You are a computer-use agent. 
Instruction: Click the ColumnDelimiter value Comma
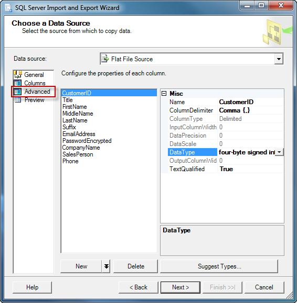click(x=235, y=110)
